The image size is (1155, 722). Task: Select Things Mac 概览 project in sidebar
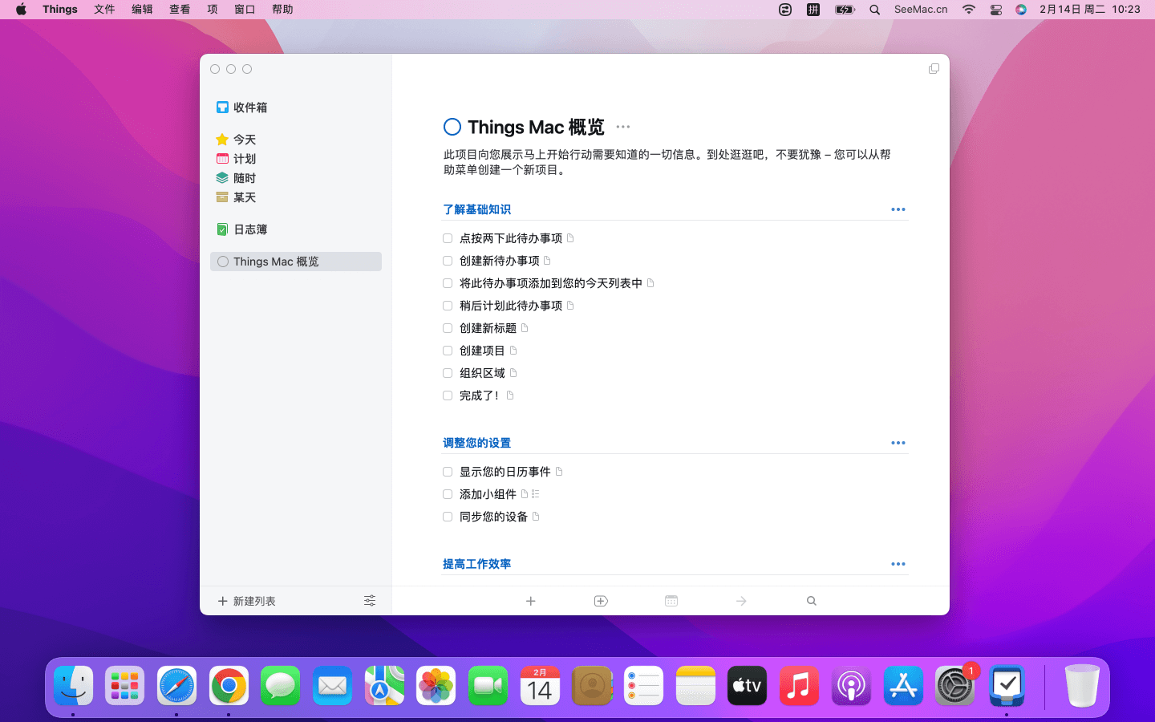tap(296, 262)
